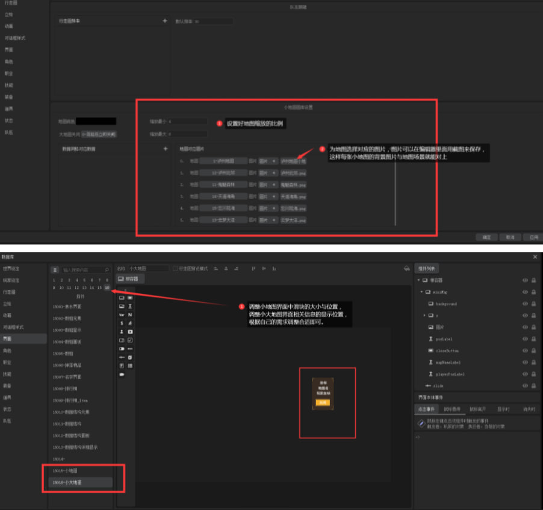Hide the miniMap component
Viewport: 543px width, 510px height.
(x=525, y=292)
